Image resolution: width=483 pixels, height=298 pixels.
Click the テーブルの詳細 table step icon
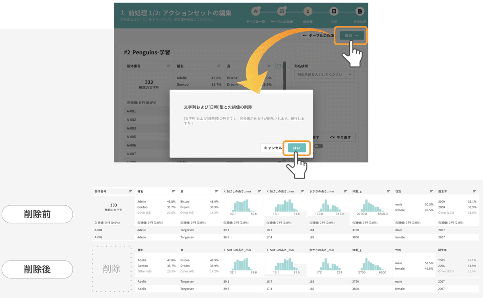pyautogui.click(x=282, y=11)
